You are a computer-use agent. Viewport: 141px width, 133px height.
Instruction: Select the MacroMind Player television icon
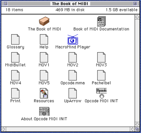pyautogui.click(x=73, y=39)
